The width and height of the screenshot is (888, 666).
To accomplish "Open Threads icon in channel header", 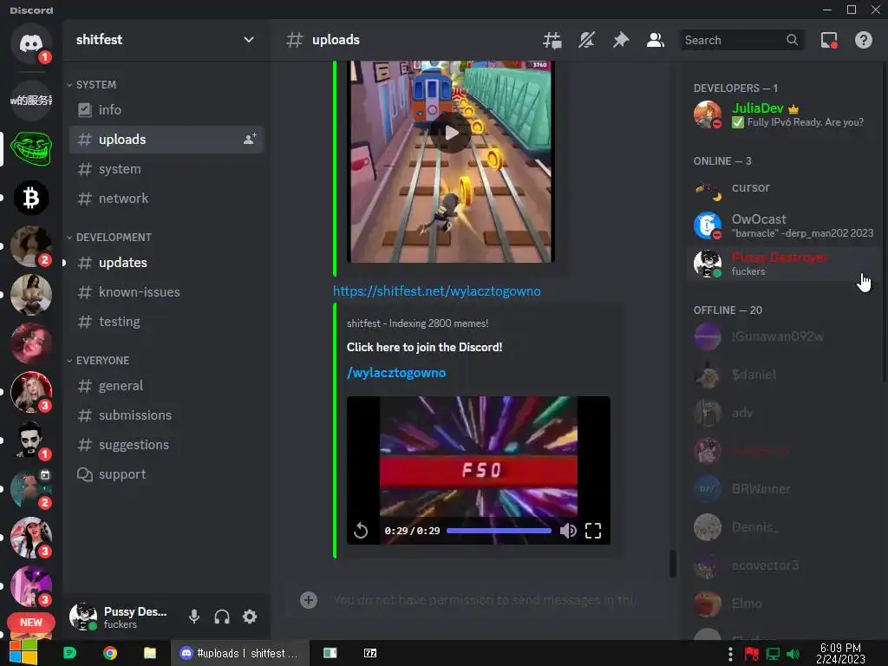I will click(552, 40).
